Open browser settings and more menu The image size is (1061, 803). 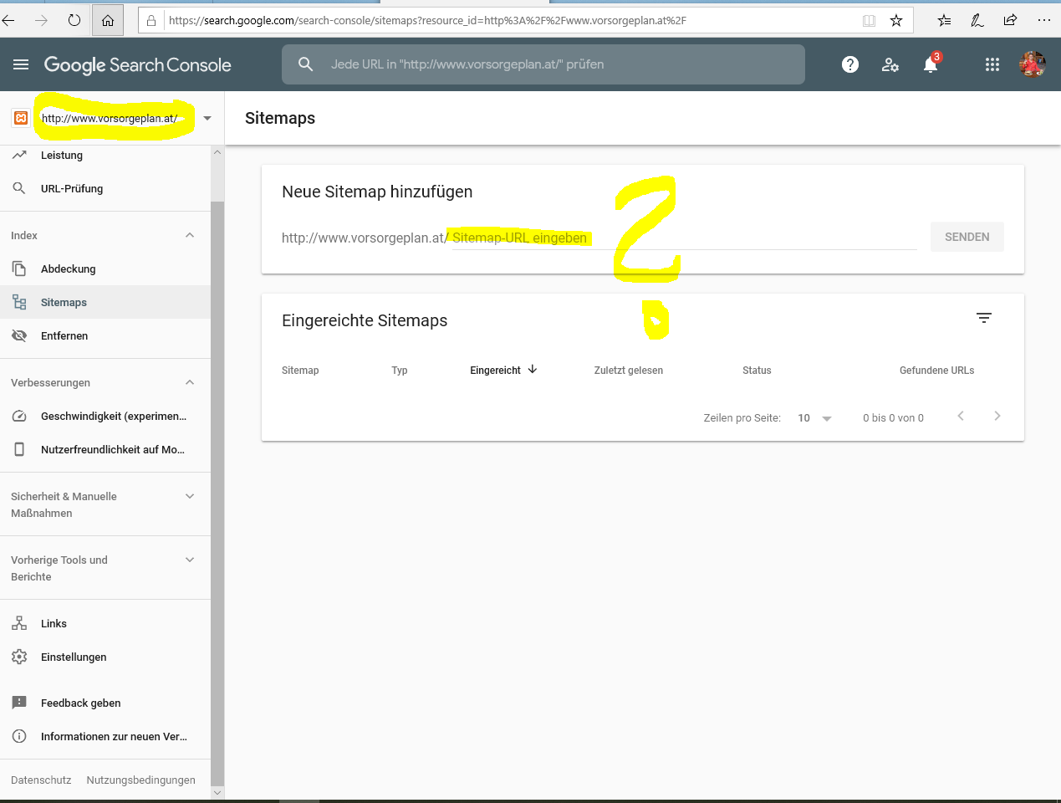(x=1043, y=20)
